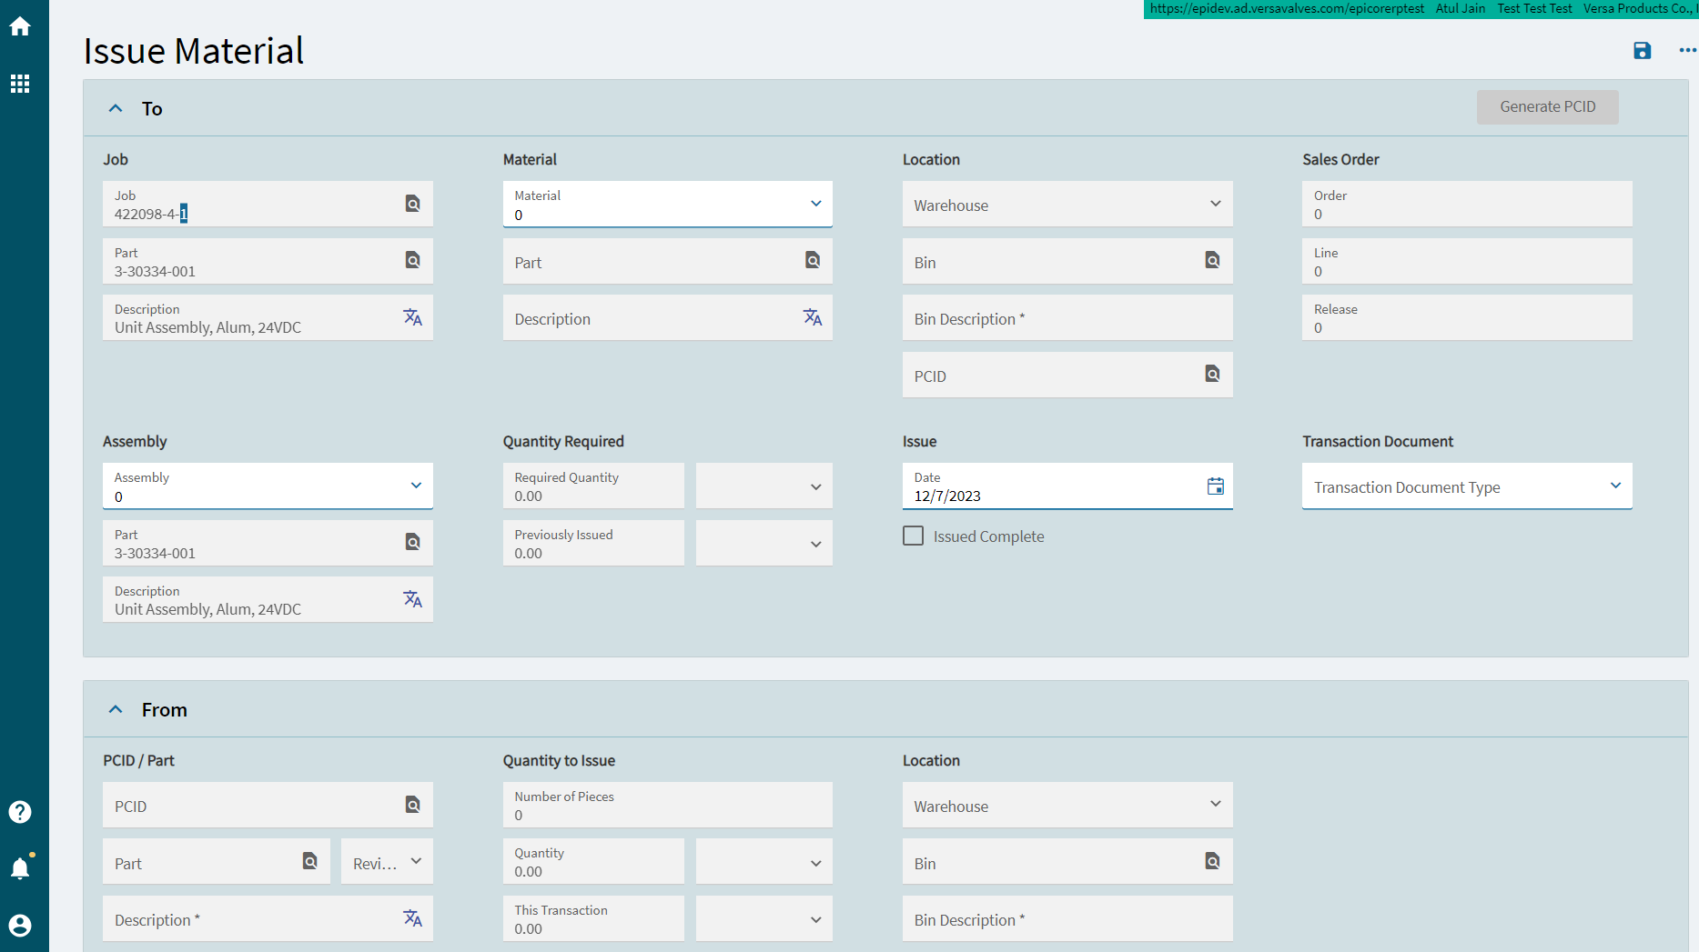Click the Part lookup icon under Material
The image size is (1699, 952).
[812, 261]
